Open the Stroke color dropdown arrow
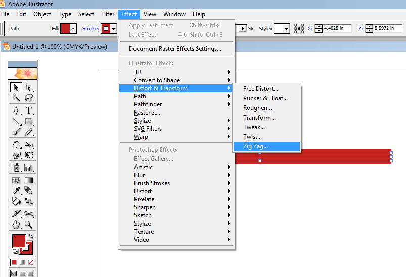This screenshot has width=406, height=277. coord(113,28)
